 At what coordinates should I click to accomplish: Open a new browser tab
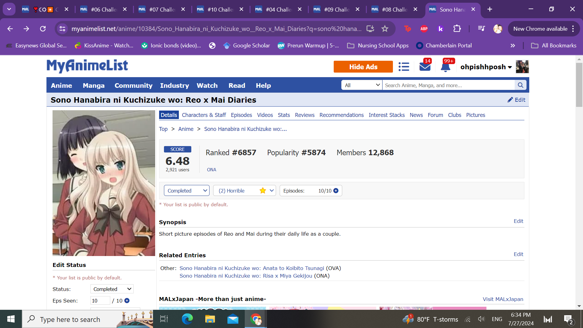tap(489, 9)
